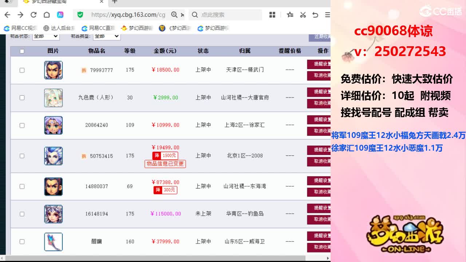Open the avatar for item 20864240
466x262 pixels.
(x=54, y=125)
